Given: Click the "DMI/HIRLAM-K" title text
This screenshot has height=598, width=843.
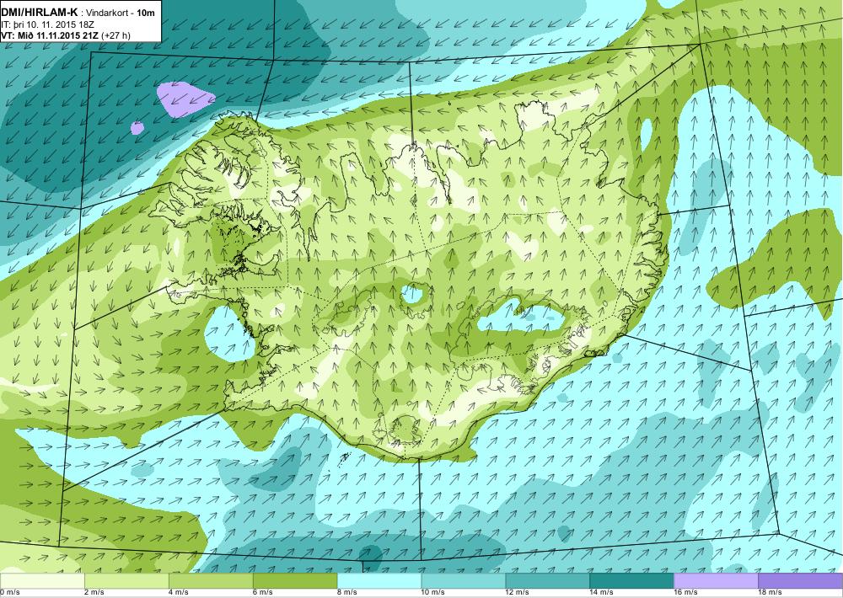Looking at the screenshot, I should coord(40,13).
